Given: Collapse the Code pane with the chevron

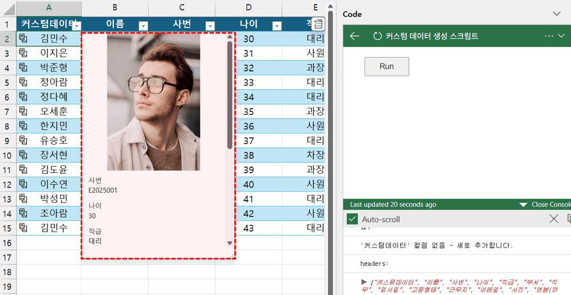Looking at the screenshot, I should point(557,14).
